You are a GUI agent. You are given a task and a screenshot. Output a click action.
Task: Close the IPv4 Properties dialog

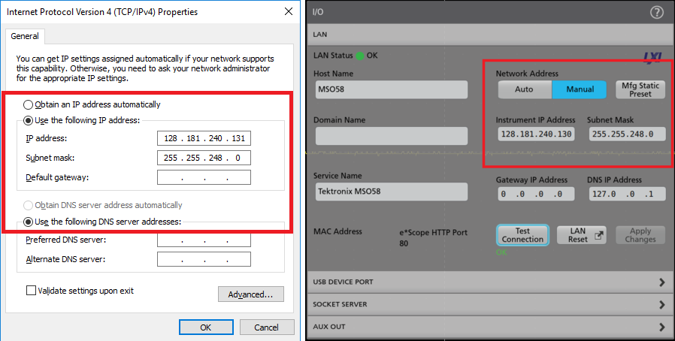289,11
